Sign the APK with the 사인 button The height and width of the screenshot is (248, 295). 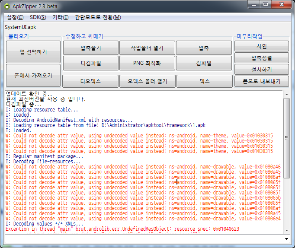261,46
